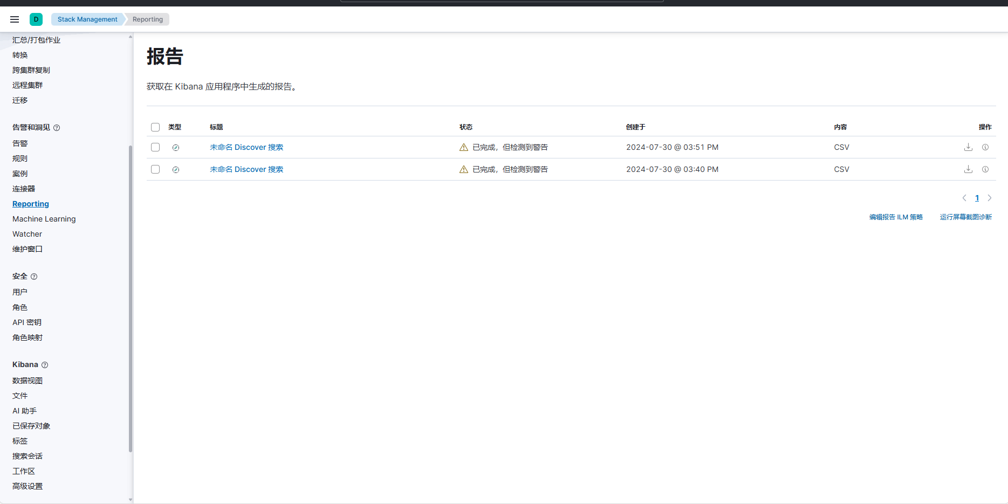The image size is (1008, 504).
Task: Open 角色 in sidebar
Action: [x=20, y=307]
